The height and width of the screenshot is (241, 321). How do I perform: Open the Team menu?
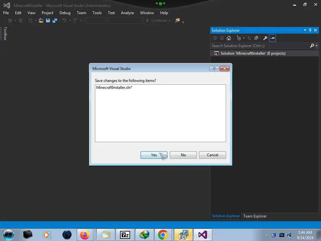click(81, 13)
